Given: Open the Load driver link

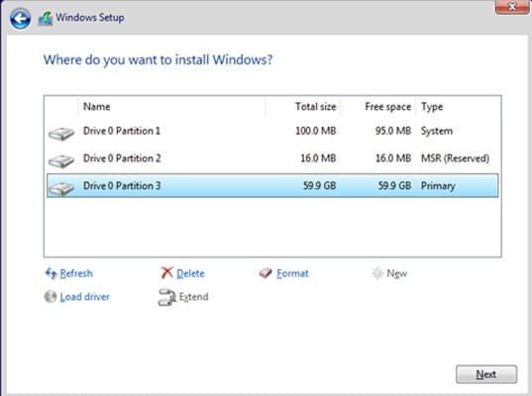Looking at the screenshot, I should [84, 297].
